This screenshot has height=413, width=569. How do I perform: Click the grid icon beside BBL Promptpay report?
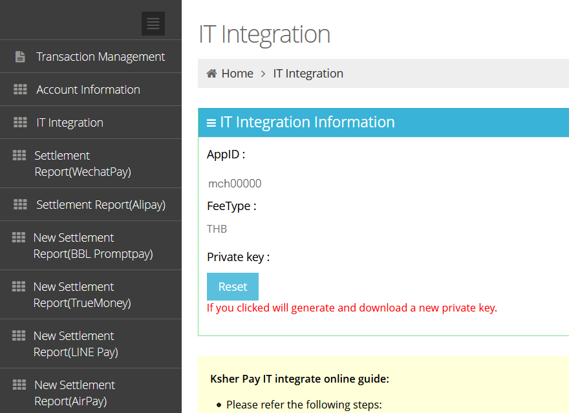tap(19, 237)
